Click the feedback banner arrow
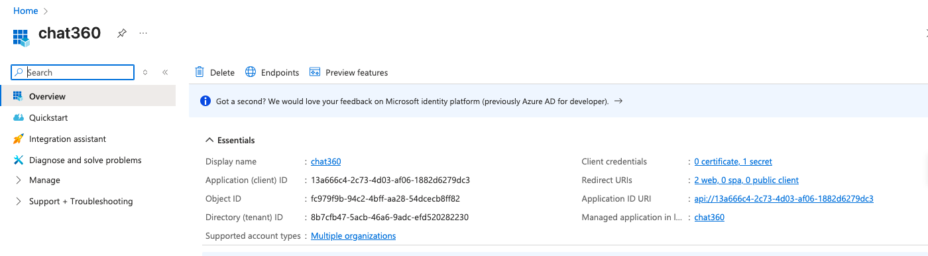Screen dimensions: 928x256 click(618, 101)
